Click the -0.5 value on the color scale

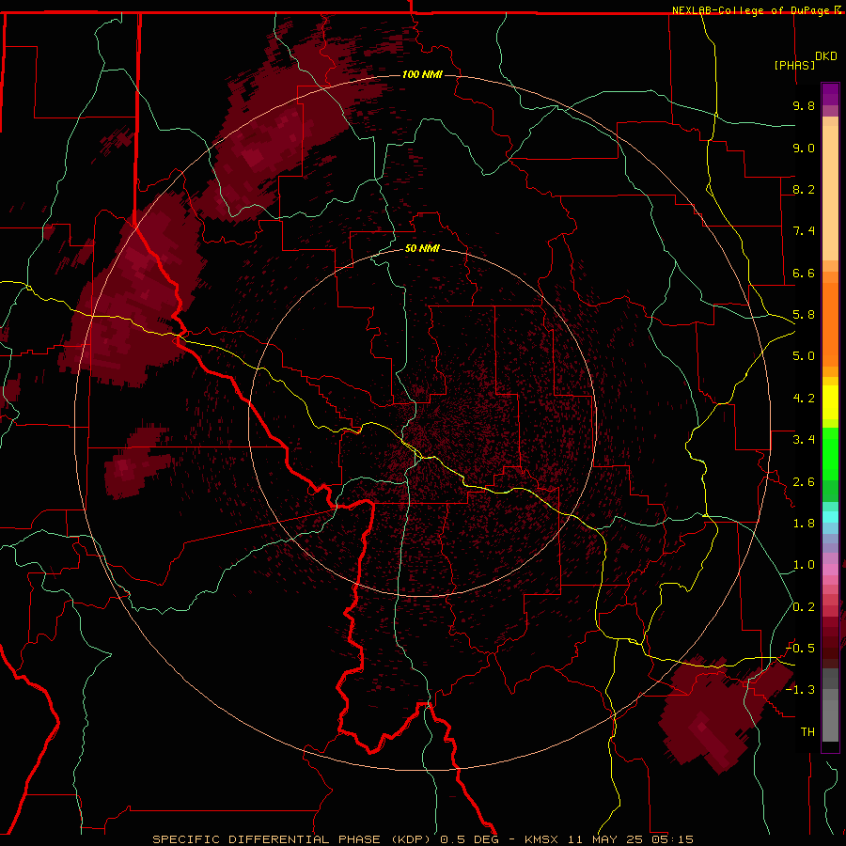[x=800, y=649]
